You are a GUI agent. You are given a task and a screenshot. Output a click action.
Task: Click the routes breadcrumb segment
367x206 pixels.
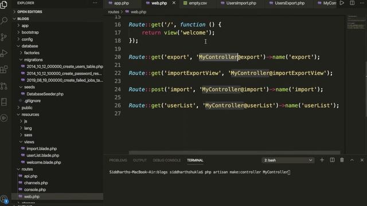(114, 11)
